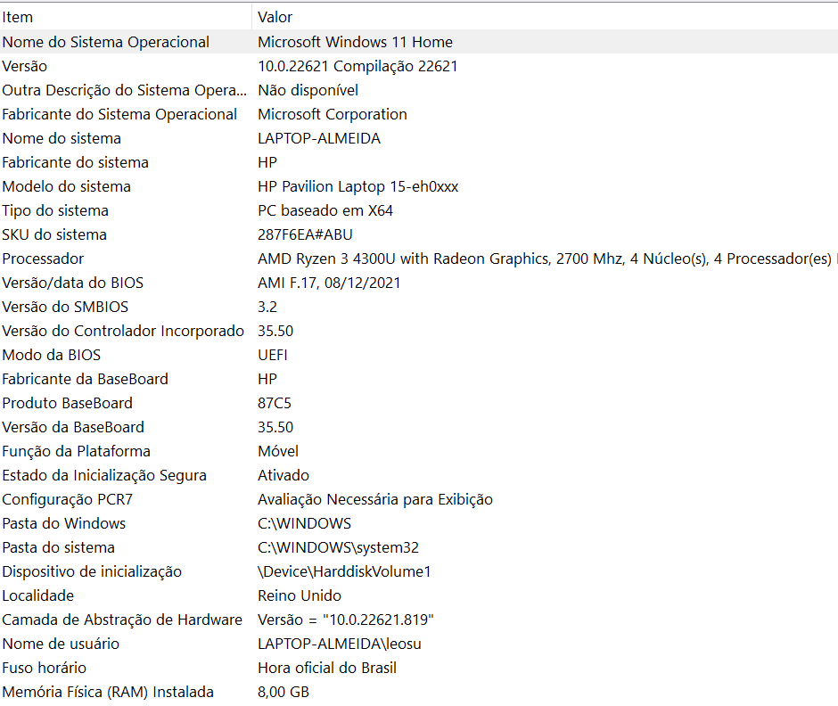Viewport: 838px width, 706px height.
Task: Select Fabricante da BaseBoard row
Action: click(419, 378)
